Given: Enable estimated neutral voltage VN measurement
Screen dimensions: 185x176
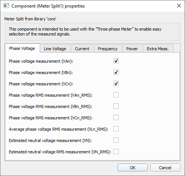Looking at the screenshot, I should [116, 140].
